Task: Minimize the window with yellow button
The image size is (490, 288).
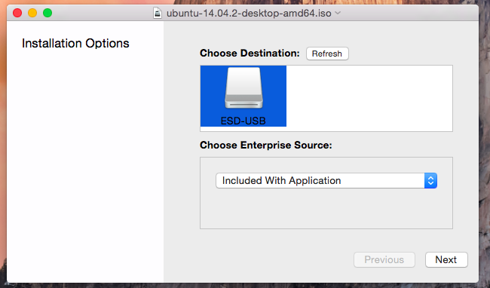Action: [x=32, y=13]
